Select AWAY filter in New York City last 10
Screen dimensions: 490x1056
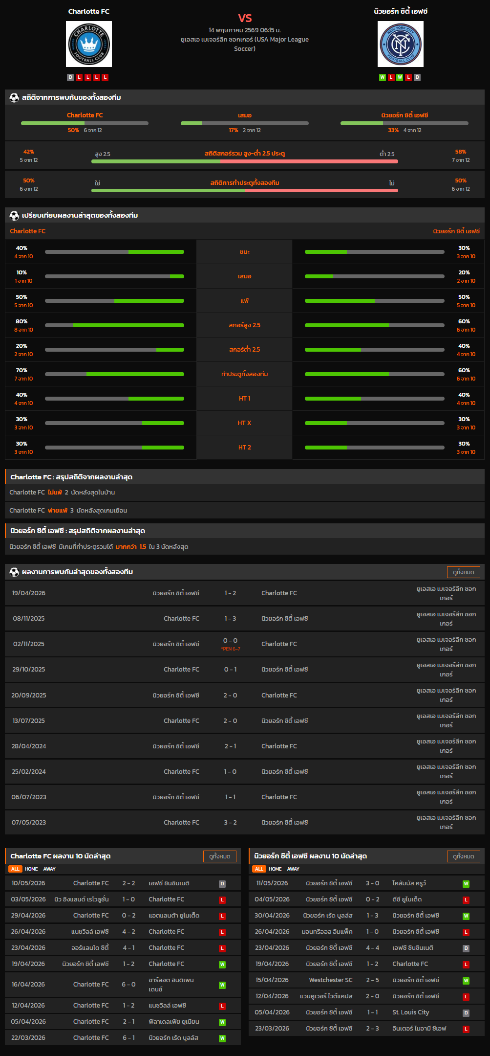(293, 869)
